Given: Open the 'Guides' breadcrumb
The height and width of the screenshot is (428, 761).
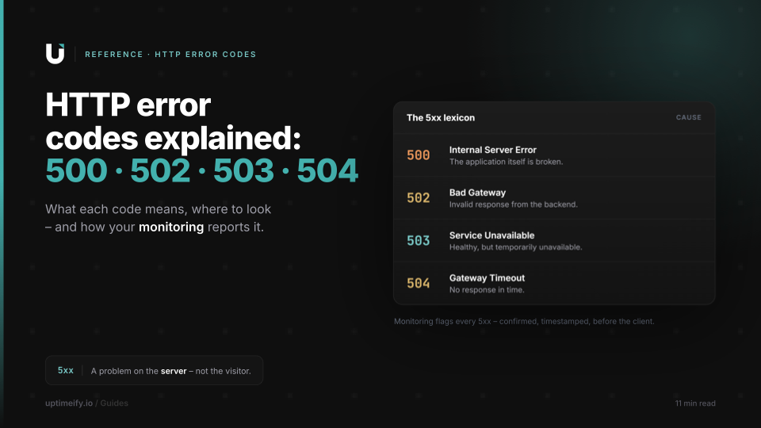Looking at the screenshot, I should click(x=114, y=403).
